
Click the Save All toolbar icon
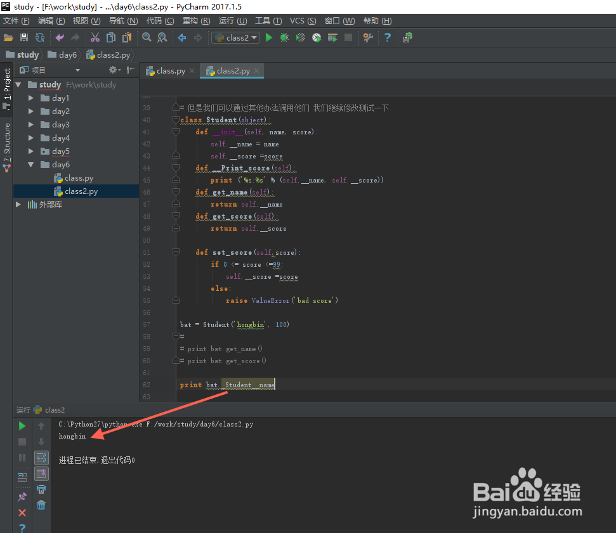click(x=24, y=37)
